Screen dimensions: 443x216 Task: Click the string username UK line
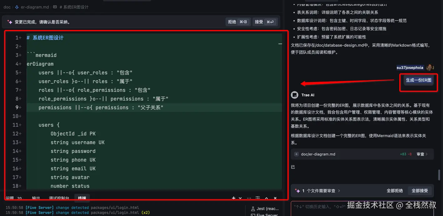point(77,142)
